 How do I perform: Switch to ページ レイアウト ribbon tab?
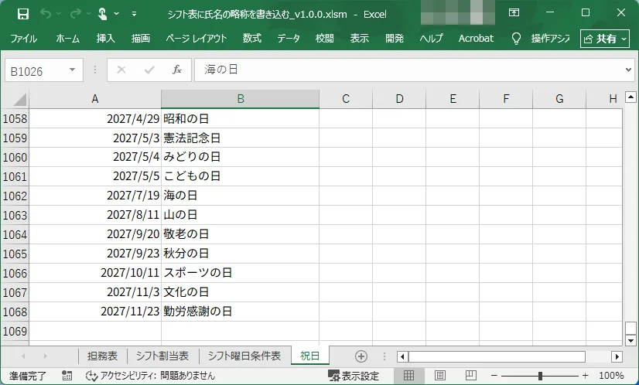pyautogui.click(x=196, y=39)
